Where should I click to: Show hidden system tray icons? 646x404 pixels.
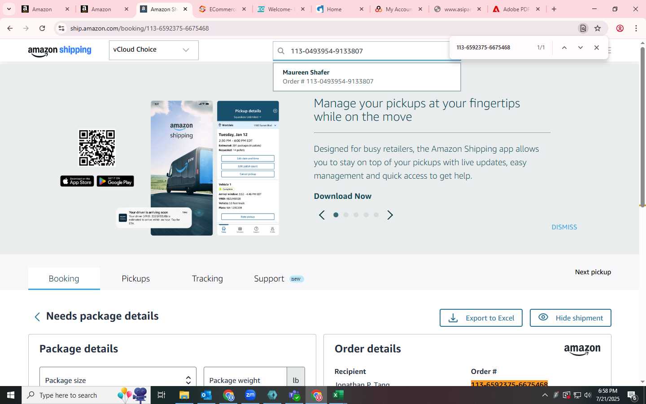(x=545, y=395)
